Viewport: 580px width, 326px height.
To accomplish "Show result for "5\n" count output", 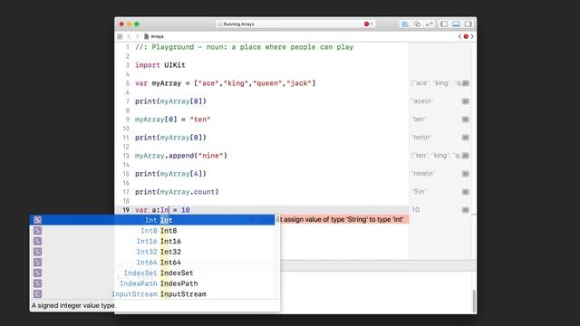I will point(466,192).
